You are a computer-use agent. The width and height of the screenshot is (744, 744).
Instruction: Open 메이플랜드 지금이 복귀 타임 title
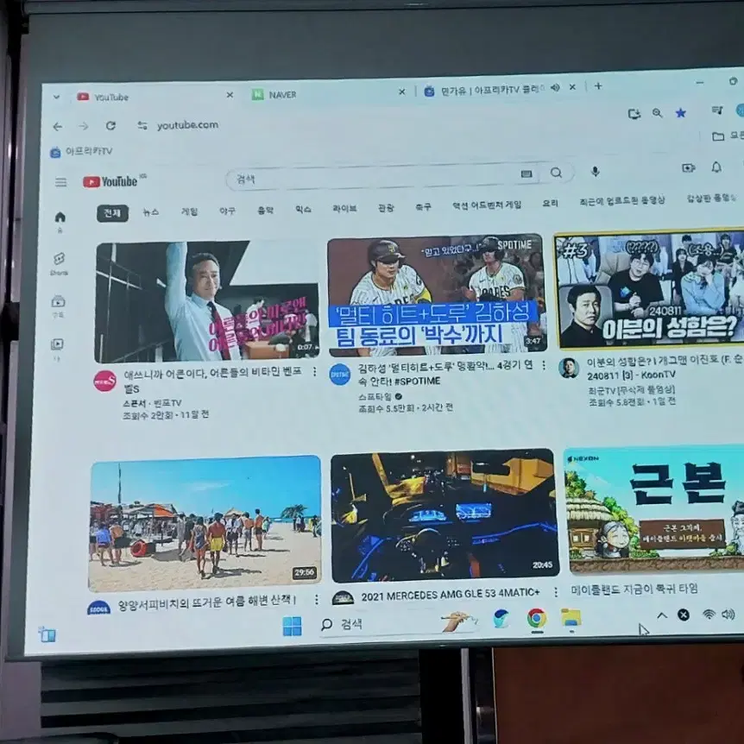click(634, 589)
